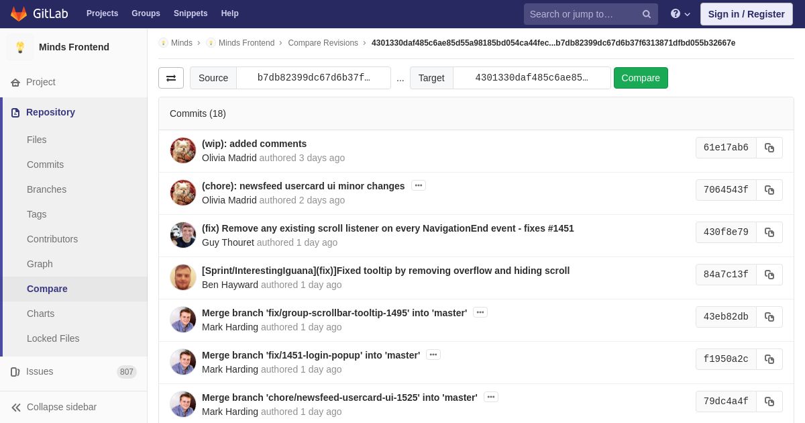
Task: Copy commit SHA 61e17ab6
Action: tap(769, 148)
